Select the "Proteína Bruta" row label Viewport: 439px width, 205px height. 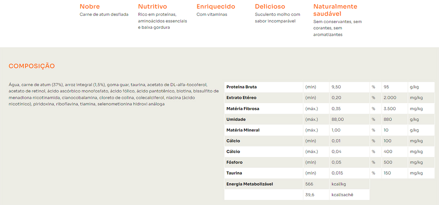241,87
